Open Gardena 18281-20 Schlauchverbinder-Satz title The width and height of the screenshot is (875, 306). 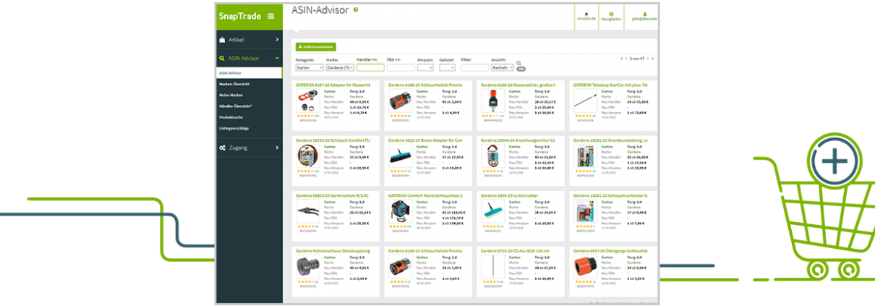point(610,195)
